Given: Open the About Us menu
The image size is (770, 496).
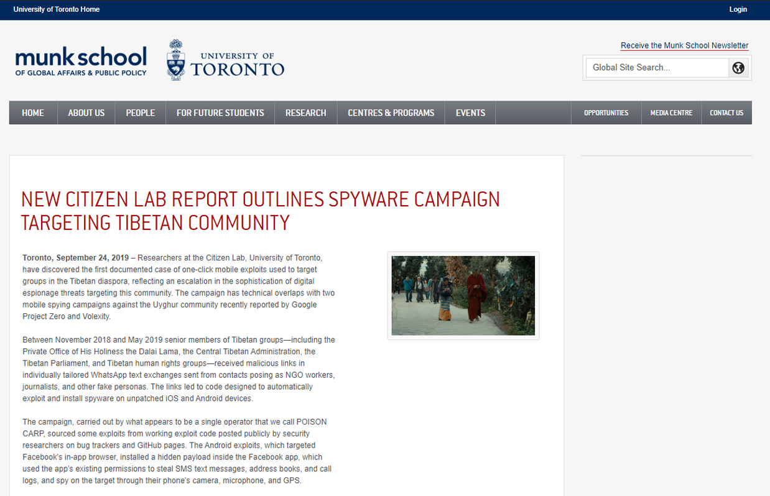Looking at the screenshot, I should 86,113.
